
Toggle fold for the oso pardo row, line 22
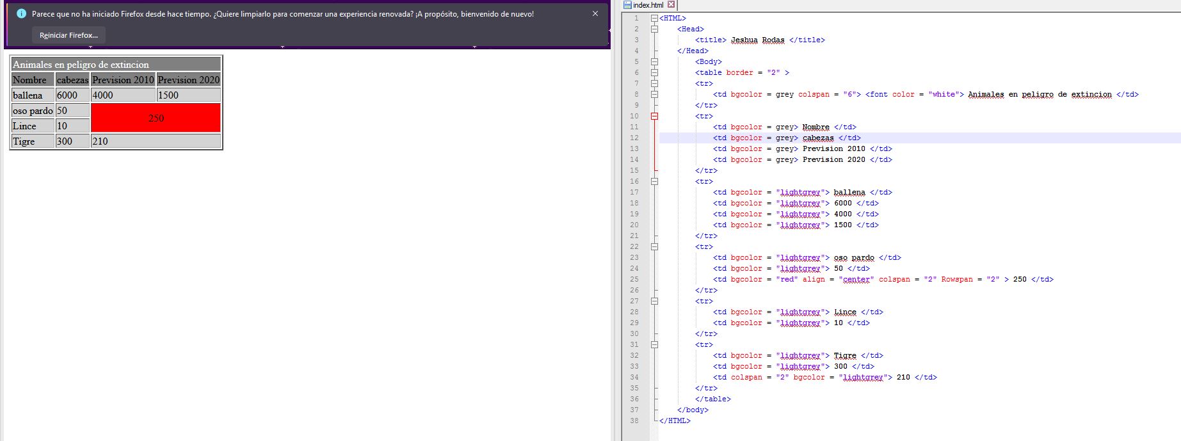pos(654,246)
